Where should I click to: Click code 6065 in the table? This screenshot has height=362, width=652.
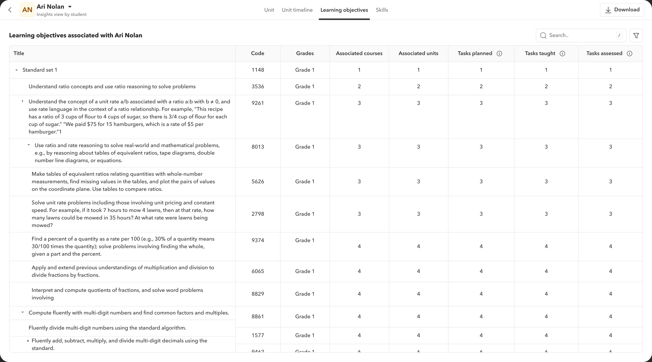pos(258,271)
